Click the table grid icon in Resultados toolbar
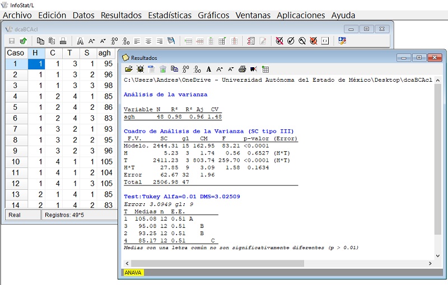Image resolution: width=448 pixels, height=285 pixels. (265, 69)
